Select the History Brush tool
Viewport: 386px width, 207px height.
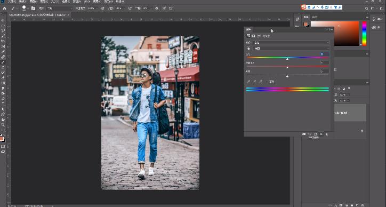pyautogui.click(x=3, y=73)
